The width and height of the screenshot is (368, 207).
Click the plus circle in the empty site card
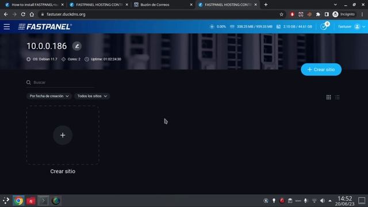click(63, 135)
